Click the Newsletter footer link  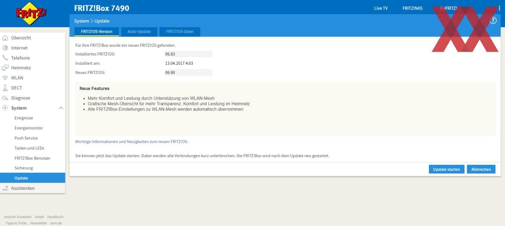click(x=39, y=223)
